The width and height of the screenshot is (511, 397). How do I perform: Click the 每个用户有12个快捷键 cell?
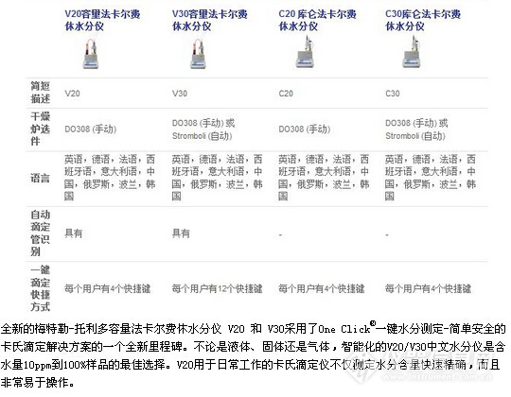point(217,288)
